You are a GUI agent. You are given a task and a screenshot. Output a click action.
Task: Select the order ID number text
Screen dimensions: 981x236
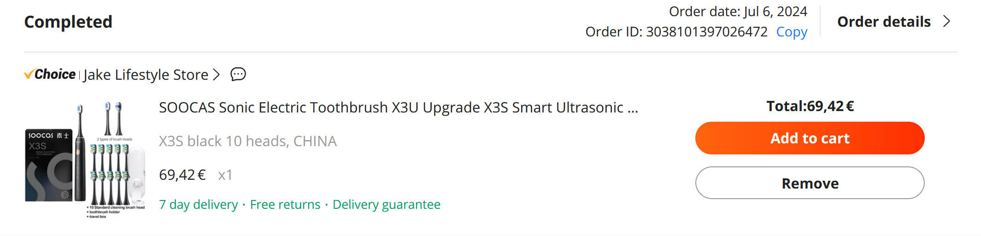click(x=706, y=32)
